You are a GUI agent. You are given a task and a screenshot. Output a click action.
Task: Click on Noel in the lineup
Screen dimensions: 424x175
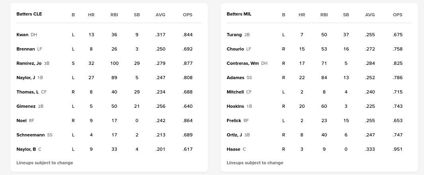click(x=22, y=121)
